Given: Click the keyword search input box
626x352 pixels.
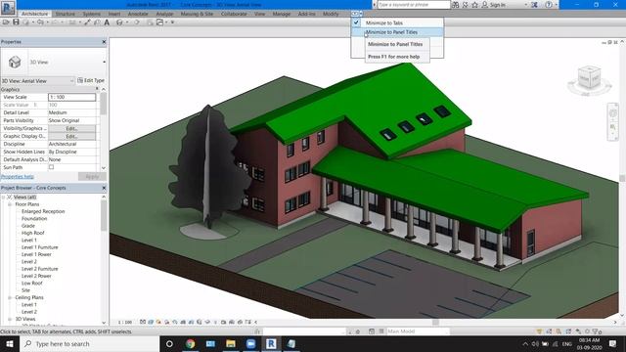Looking at the screenshot, I should (x=414, y=5).
